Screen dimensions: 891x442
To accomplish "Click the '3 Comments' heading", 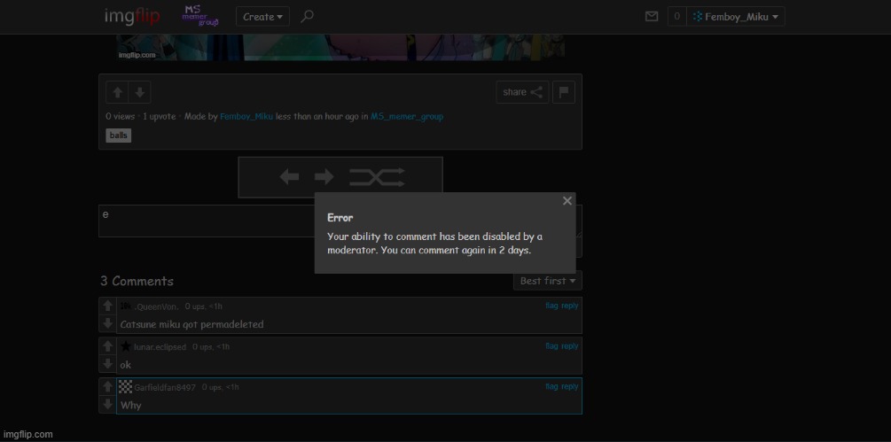I will click(x=137, y=281).
